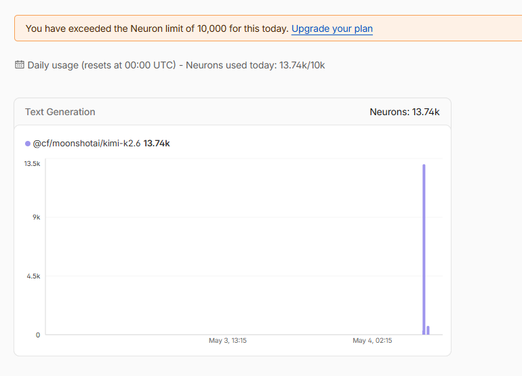This screenshot has height=376, width=522.
Task: Click the 13.74k value in the legend
Action: tap(157, 144)
